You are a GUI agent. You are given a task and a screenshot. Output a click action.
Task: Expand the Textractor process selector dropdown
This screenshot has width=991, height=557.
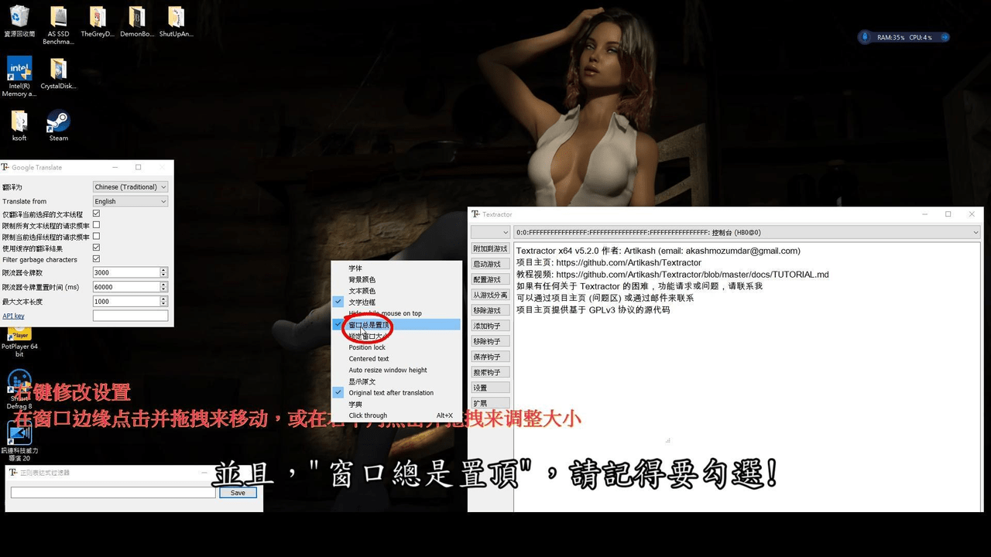click(x=491, y=232)
